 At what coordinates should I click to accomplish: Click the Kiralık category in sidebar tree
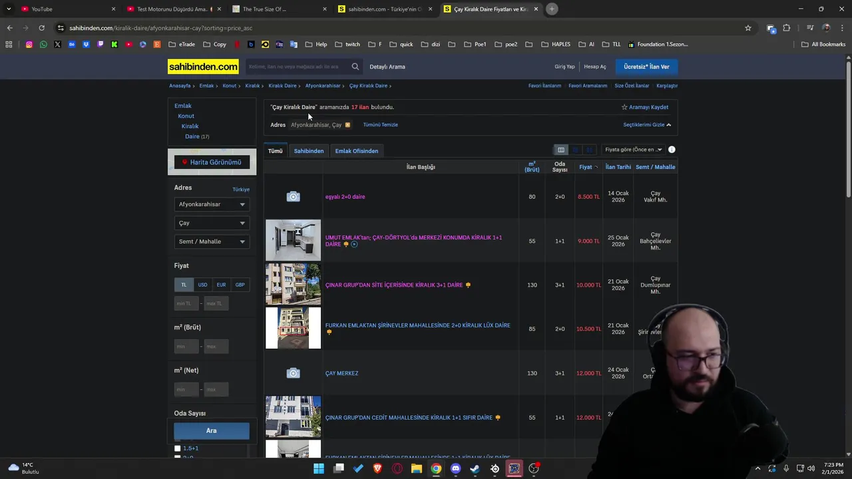tap(190, 126)
